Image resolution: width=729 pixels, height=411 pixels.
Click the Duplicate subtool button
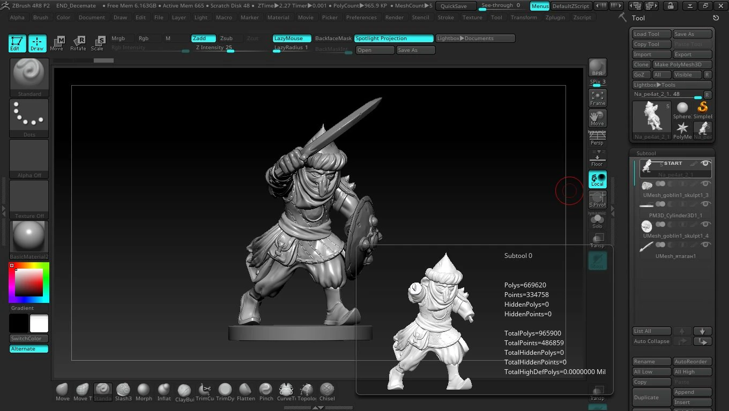[x=651, y=397]
